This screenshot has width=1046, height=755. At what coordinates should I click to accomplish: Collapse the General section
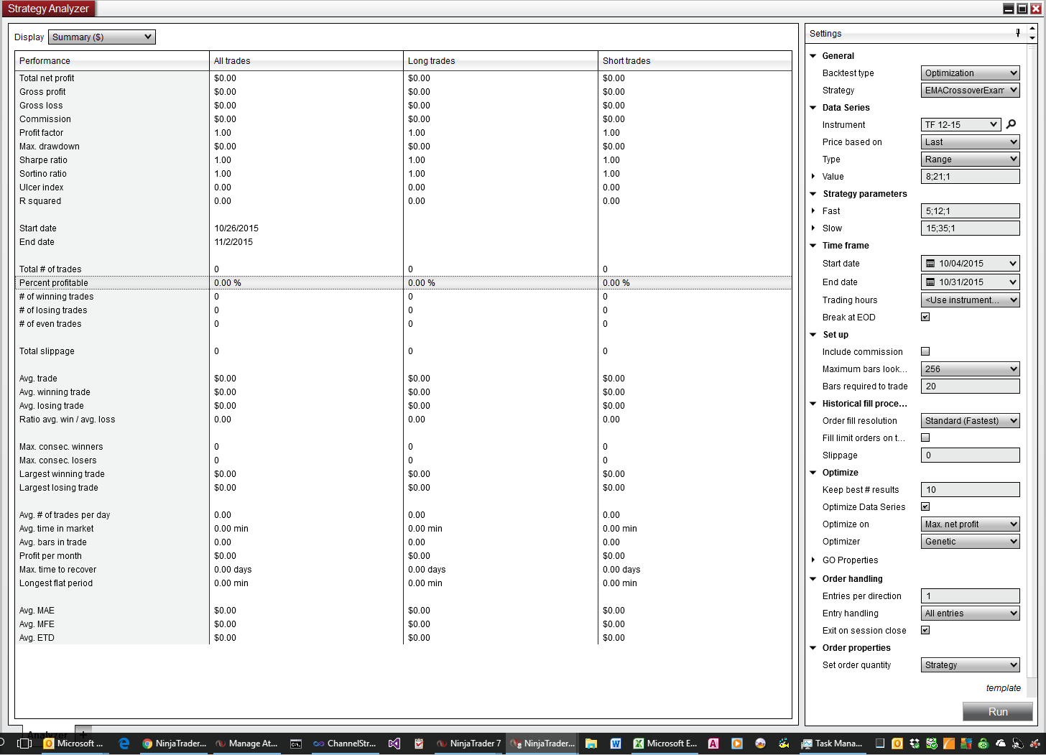pyautogui.click(x=813, y=55)
